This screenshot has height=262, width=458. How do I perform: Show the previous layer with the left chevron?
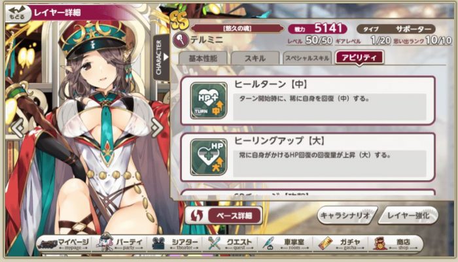coord(18,128)
